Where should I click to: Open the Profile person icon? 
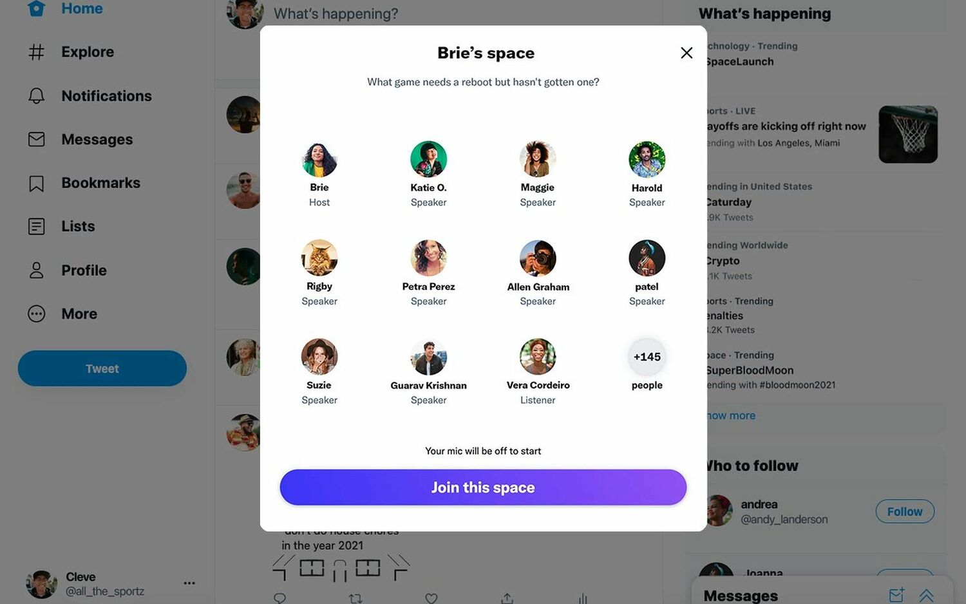(x=37, y=270)
